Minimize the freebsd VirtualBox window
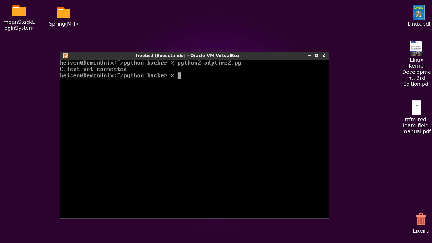This screenshot has height=243, width=432. [309, 56]
